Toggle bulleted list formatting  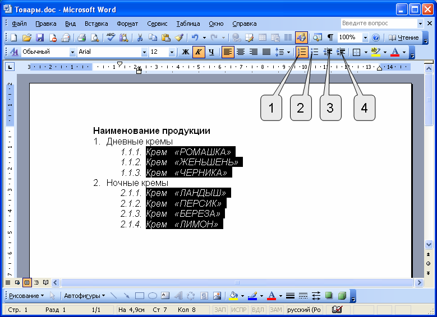coord(315,52)
